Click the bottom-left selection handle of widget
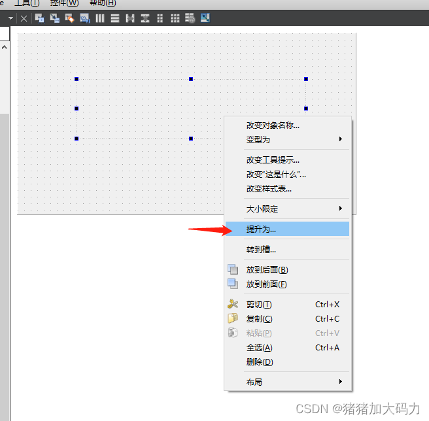Image resolution: width=429 pixels, height=421 pixels. point(77,139)
